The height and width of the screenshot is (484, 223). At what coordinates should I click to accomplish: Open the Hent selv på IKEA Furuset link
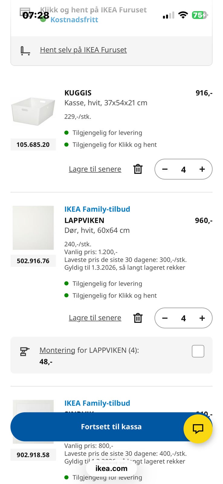[x=83, y=50]
